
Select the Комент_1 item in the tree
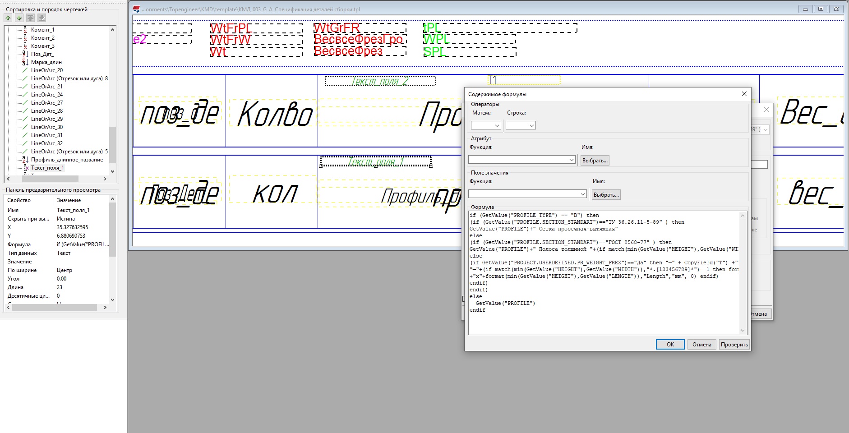[42, 30]
